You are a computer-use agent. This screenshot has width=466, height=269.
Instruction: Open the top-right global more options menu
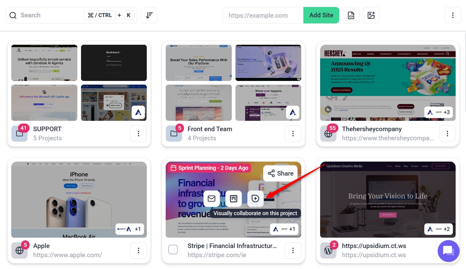tap(453, 15)
